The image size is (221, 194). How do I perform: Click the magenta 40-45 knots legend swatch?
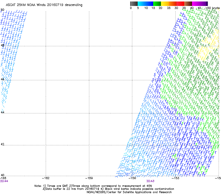coord(197,4)
